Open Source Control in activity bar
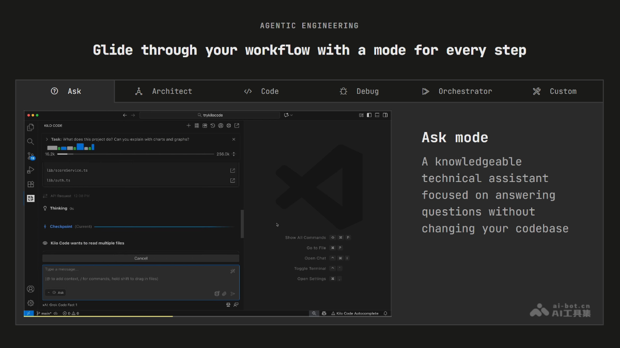Viewport: 620px width, 348px height. (30, 156)
